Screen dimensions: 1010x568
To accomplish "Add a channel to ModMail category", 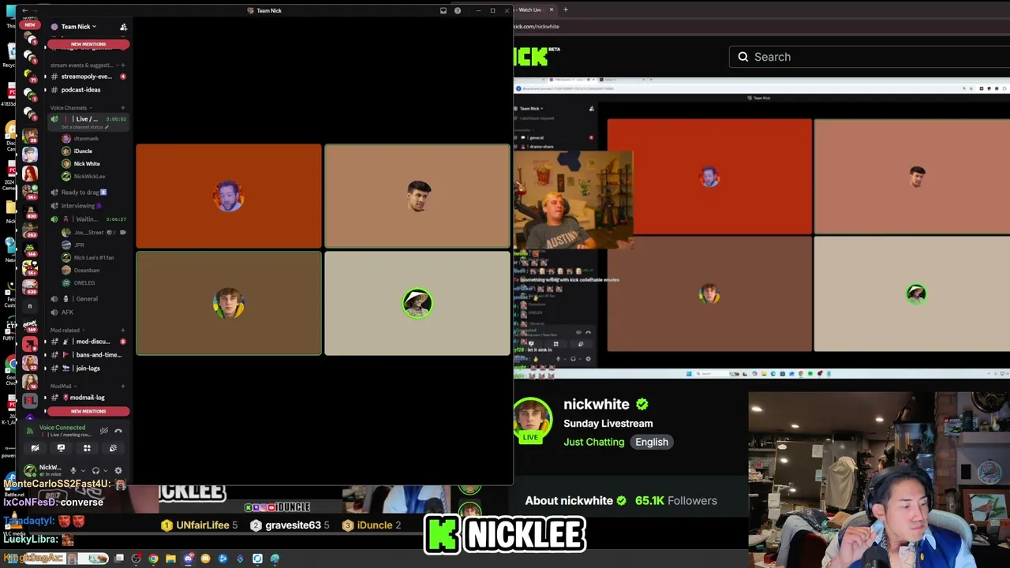I will click(x=122, y=386).
